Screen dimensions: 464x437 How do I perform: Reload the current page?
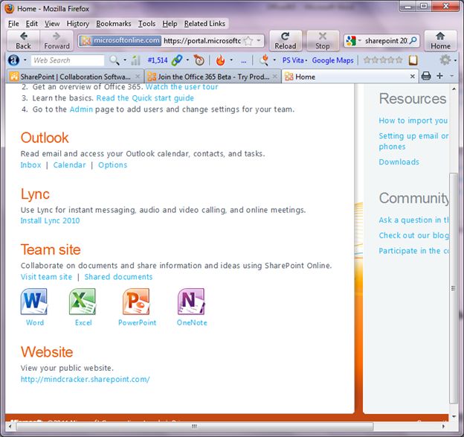[286, 41]
